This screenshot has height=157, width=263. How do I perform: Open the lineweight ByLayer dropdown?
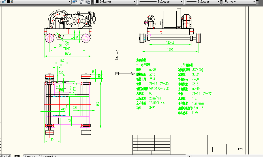[x=218, y=2]
